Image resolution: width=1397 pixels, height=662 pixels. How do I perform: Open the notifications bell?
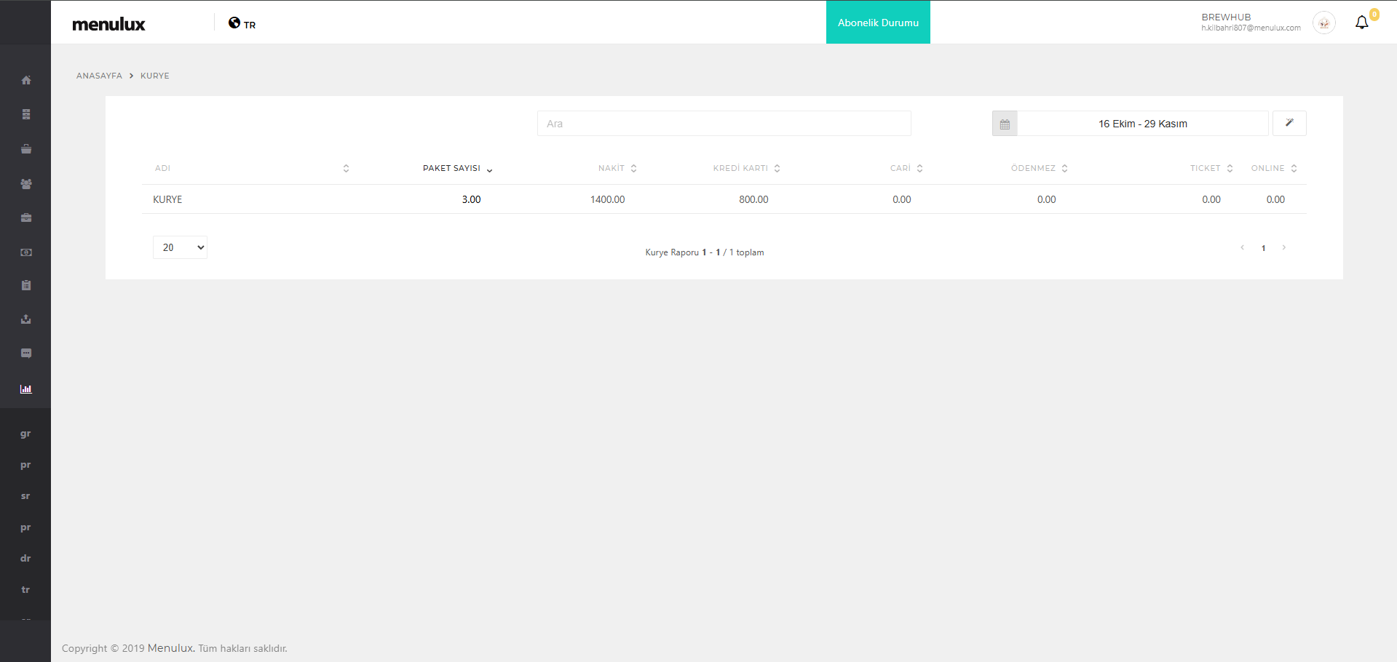pos(1361,23)
